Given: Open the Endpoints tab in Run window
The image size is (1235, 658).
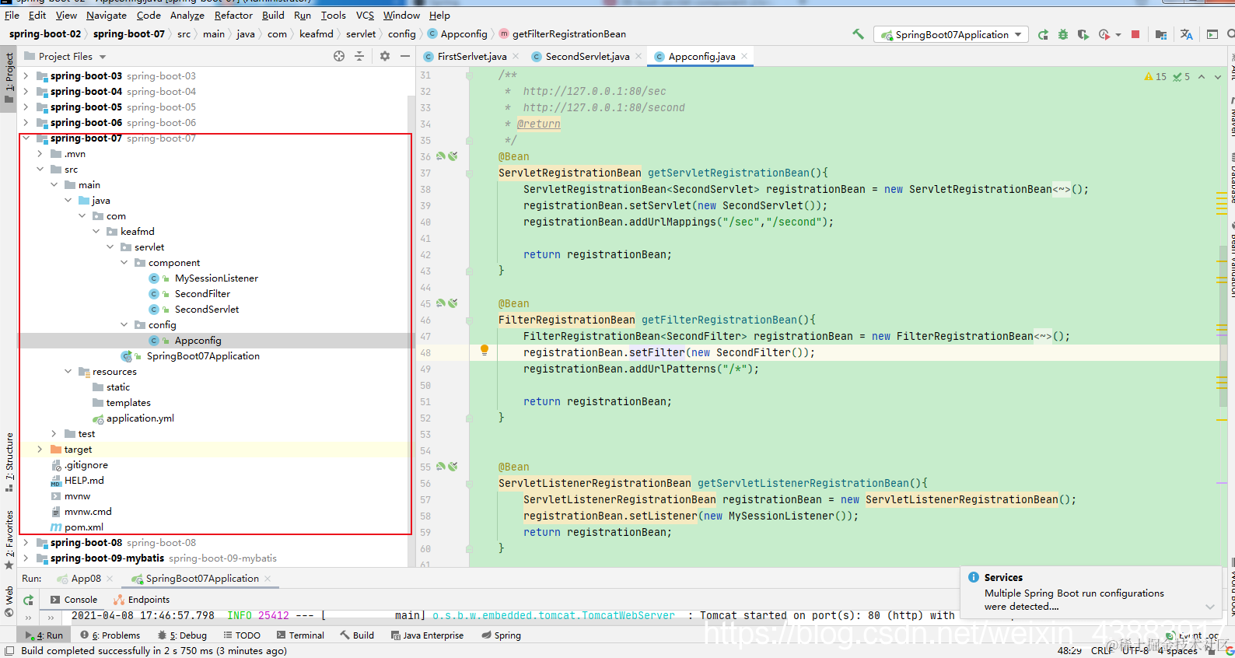Looking at the screenshot, I should pyautogui.click(x=142, y=600).
